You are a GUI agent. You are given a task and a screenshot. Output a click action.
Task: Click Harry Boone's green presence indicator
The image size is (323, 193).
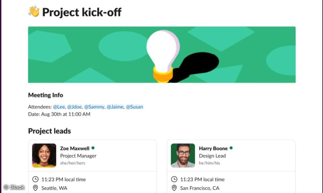coord(231,148)
